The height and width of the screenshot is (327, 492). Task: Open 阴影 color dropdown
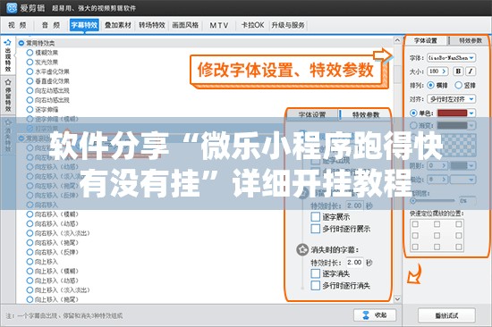tap(463, 165)
